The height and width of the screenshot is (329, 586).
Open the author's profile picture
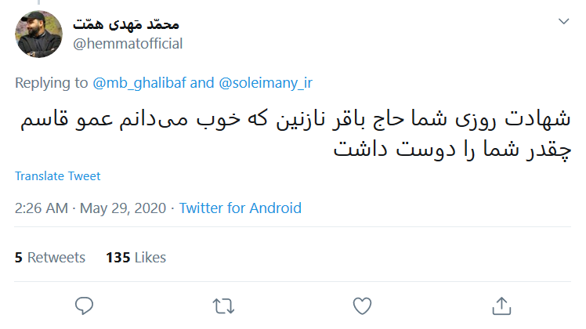[x=38, y=34]
